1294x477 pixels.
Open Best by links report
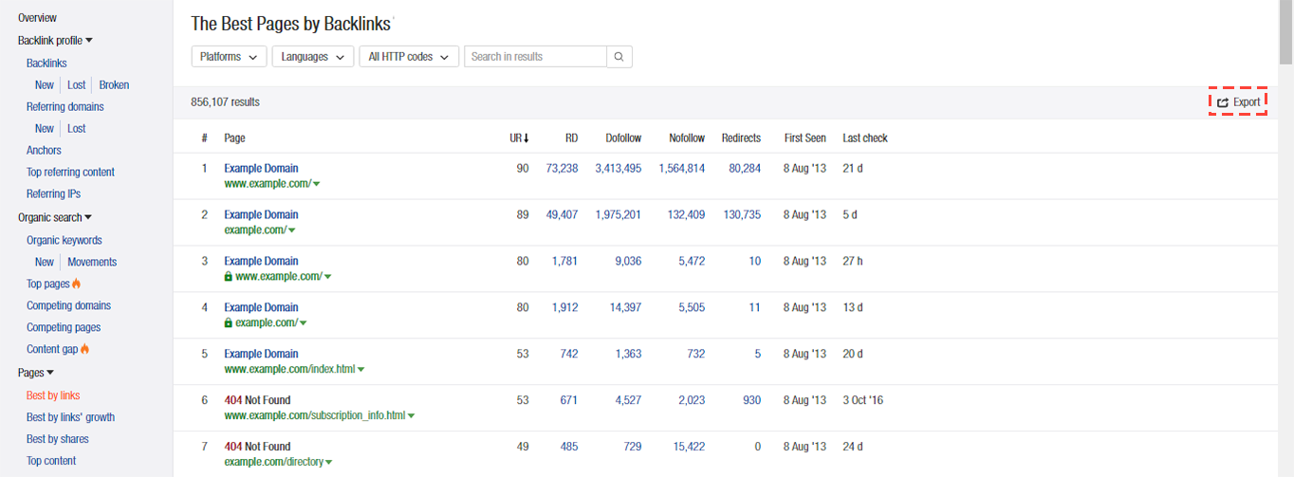pos(53,395)
